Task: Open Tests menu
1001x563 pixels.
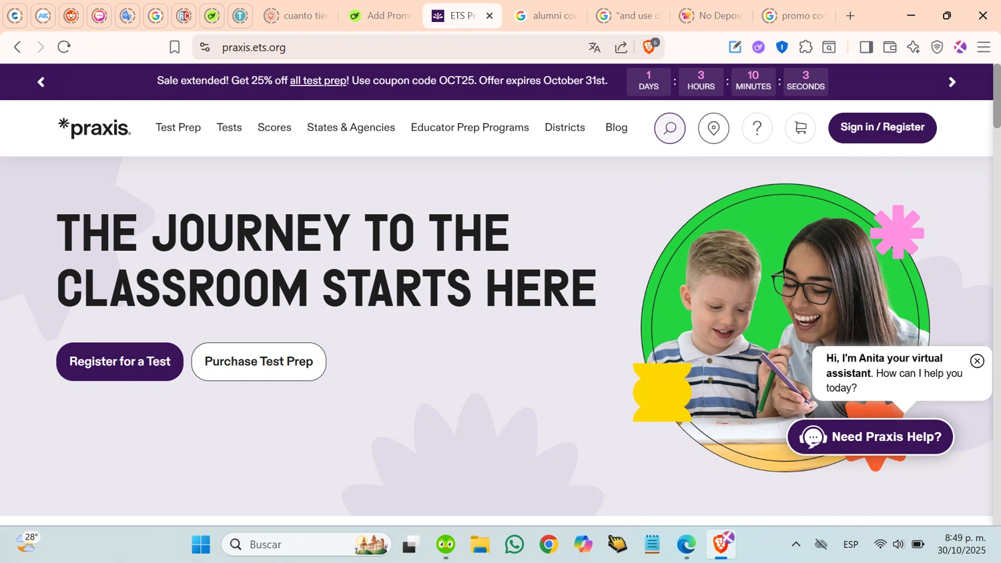Action: (x=229, y=127)
